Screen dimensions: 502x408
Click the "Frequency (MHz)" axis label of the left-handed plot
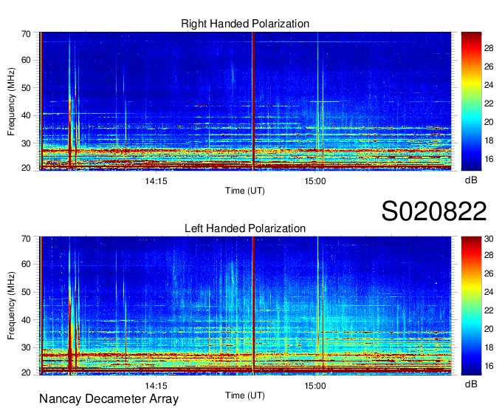pos(11,306)
